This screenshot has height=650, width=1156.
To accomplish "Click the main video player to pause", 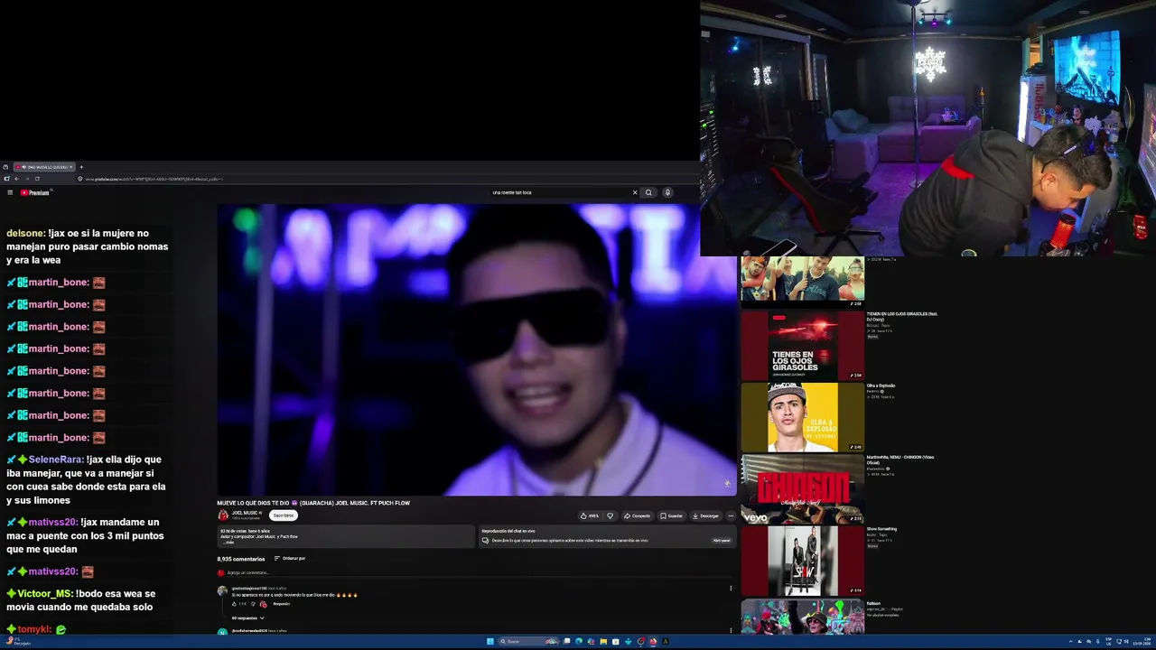I will pos(477,350).
